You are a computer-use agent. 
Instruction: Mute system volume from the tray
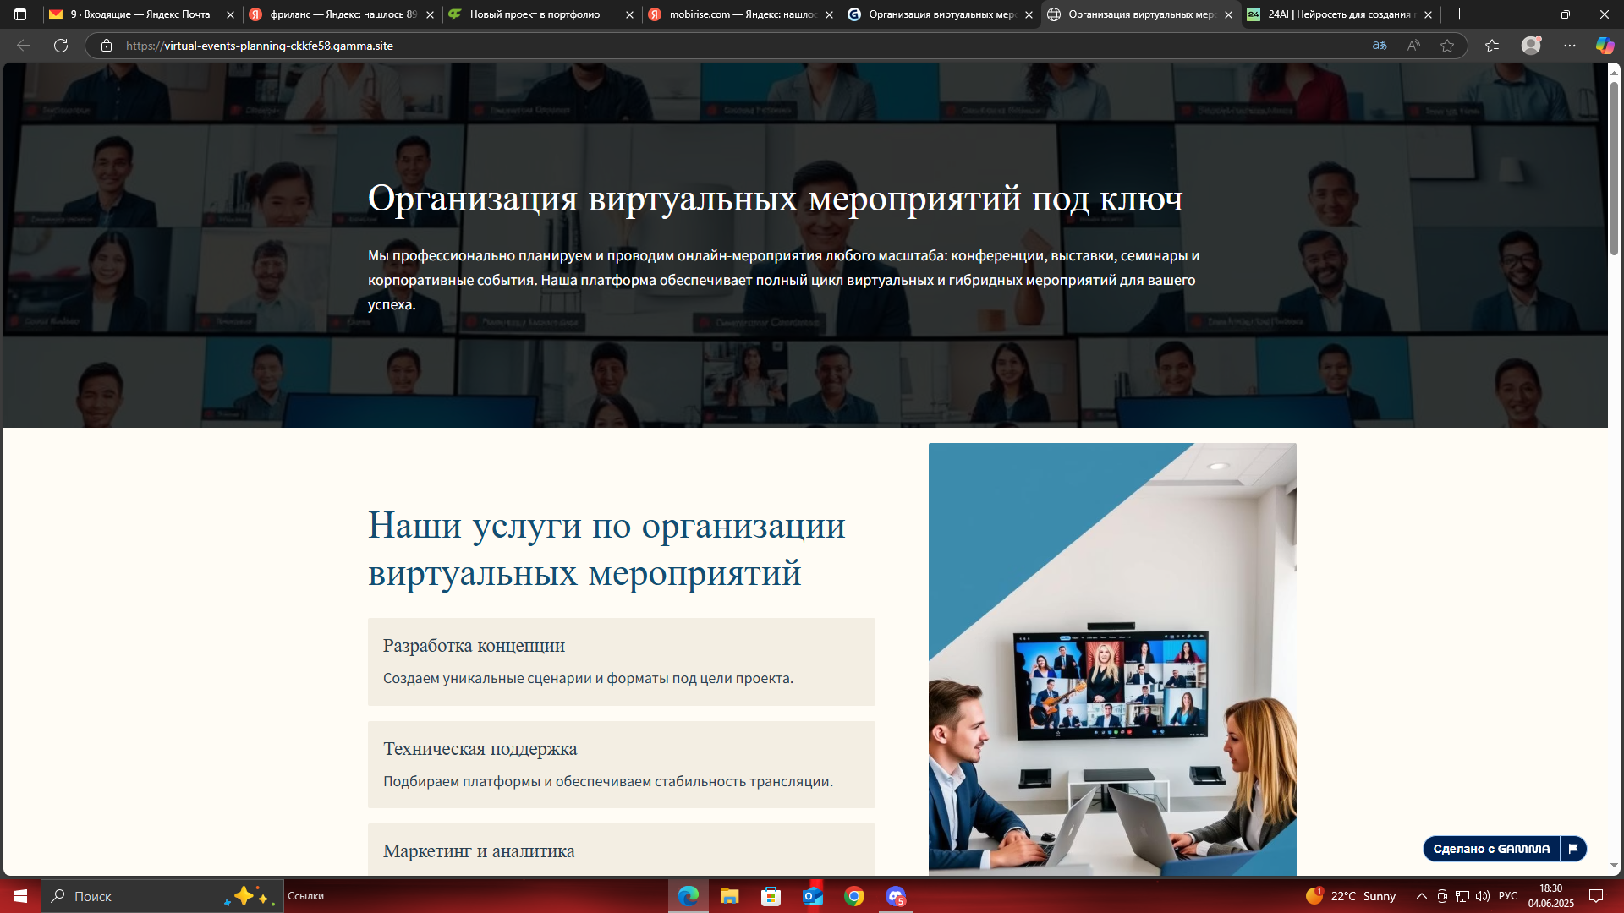1481,896
